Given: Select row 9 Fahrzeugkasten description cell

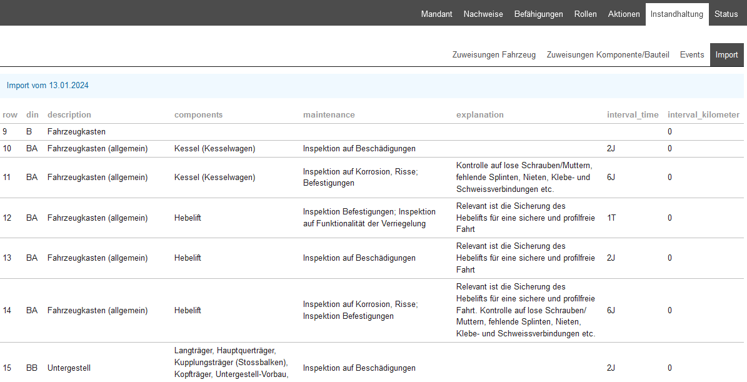Looking at the screenshot, I should click(76, 132).
